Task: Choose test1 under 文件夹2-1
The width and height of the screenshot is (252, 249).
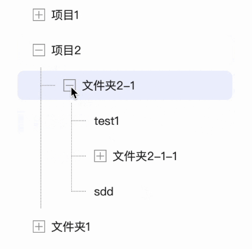Action: click(107, 121)
